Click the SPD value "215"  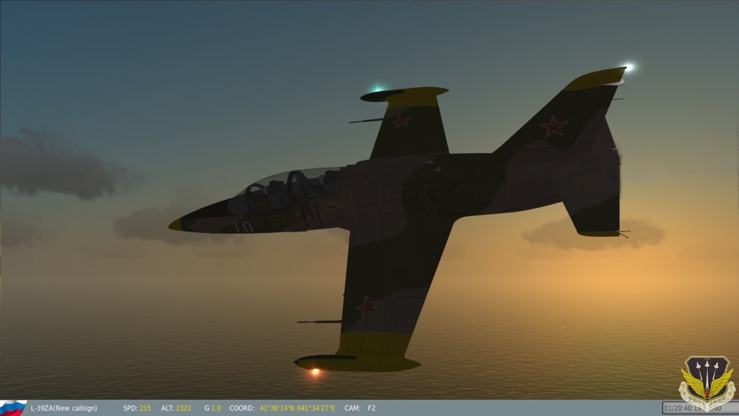coord(145,408)
